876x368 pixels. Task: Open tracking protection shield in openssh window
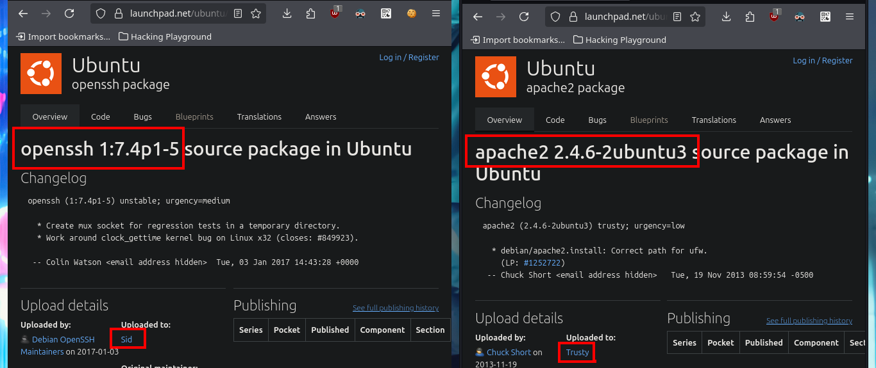(101, 13)
